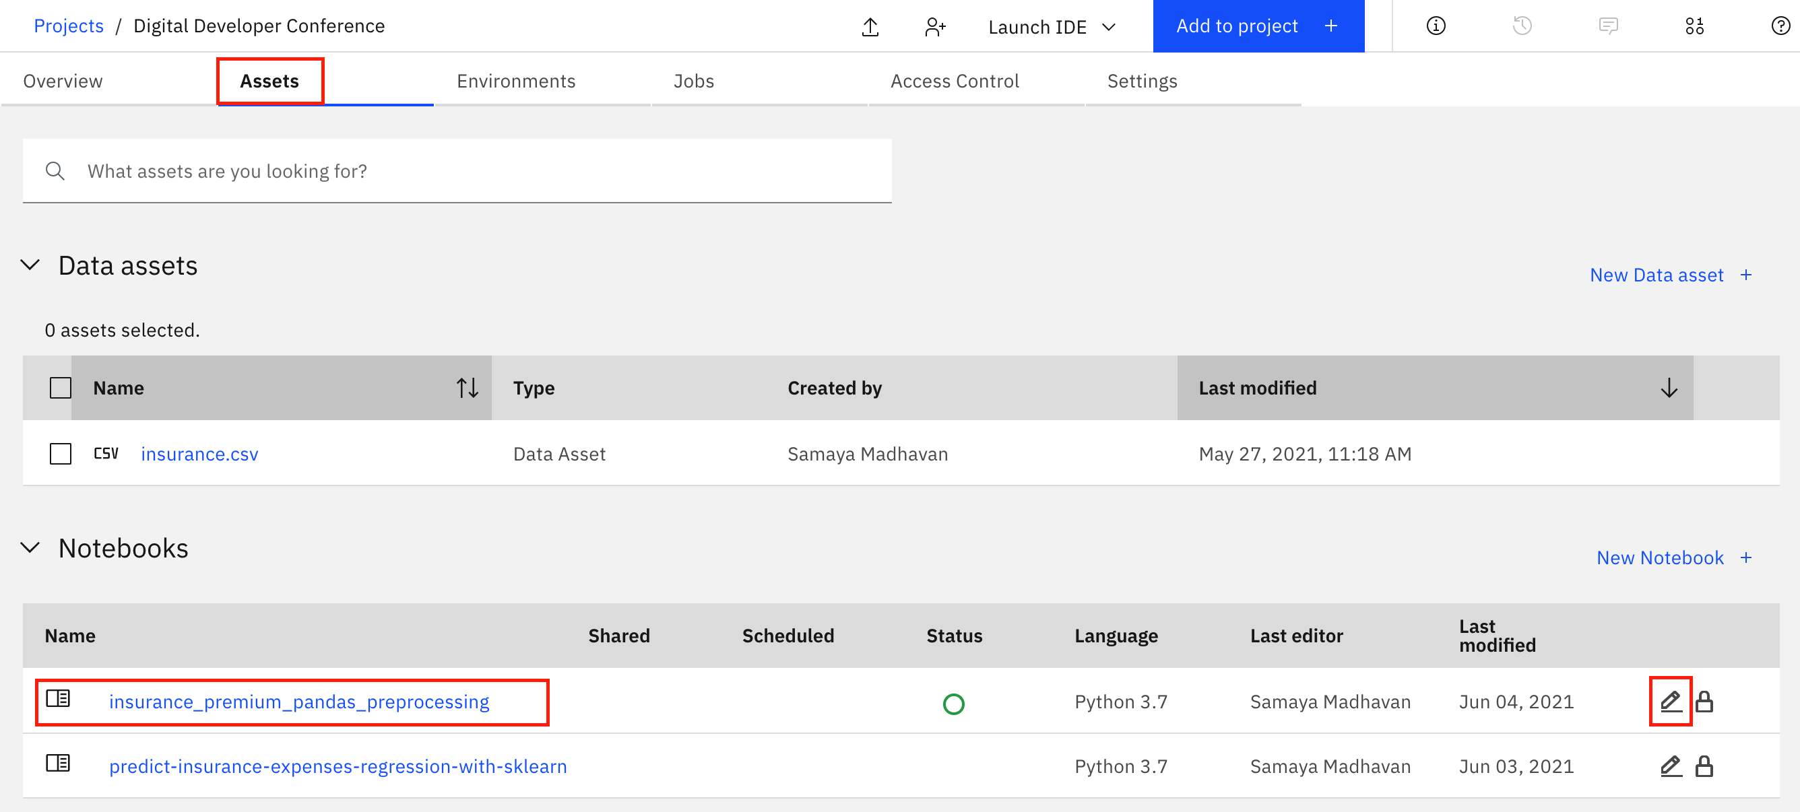Click 'Samaya Madhavan' in insurance.csv row
1800x812 pixels.
tap(867, 454)
